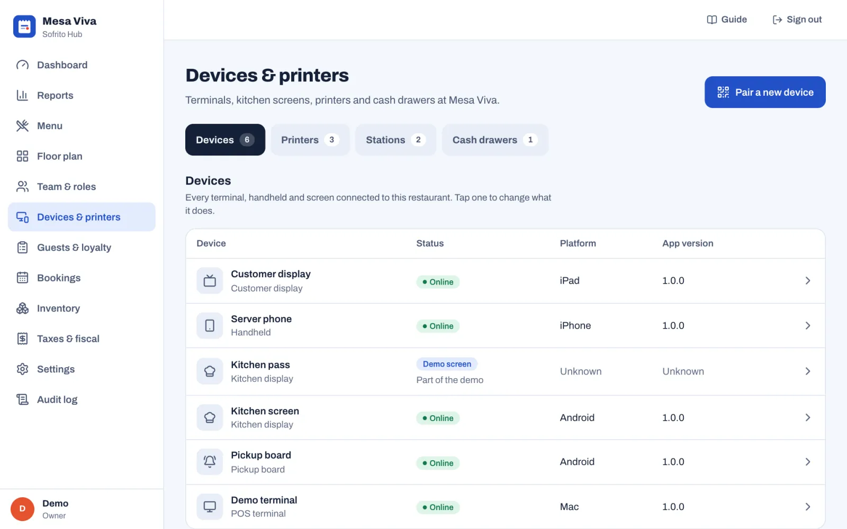
Task: Click the Status column header
Action: click(430, 243)
